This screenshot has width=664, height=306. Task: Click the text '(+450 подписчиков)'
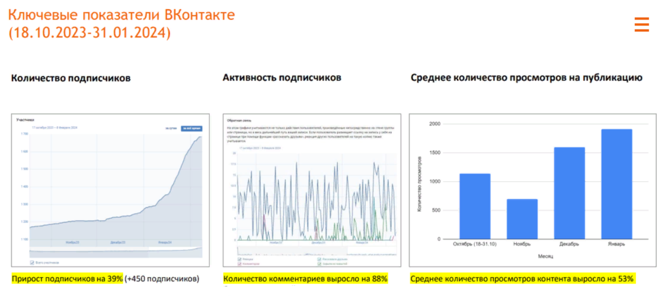coord(162,279)
